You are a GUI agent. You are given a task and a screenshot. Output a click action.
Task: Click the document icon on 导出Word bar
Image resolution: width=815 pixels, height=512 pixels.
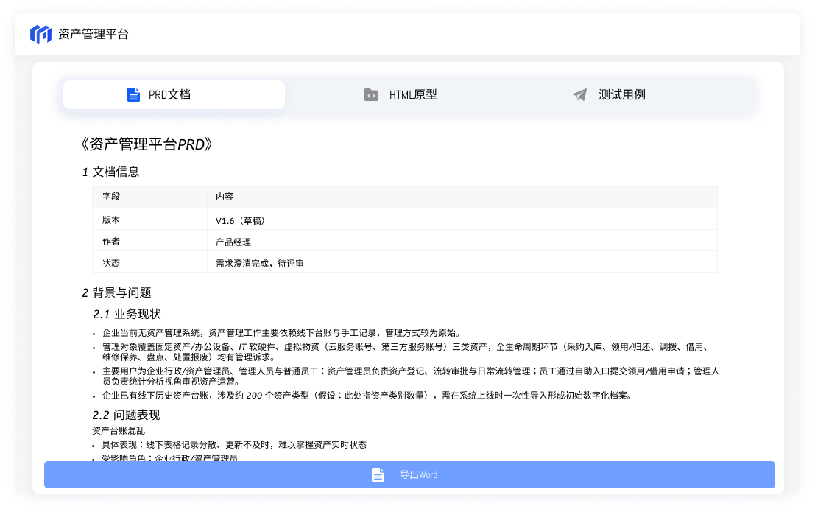coord(378,474)
